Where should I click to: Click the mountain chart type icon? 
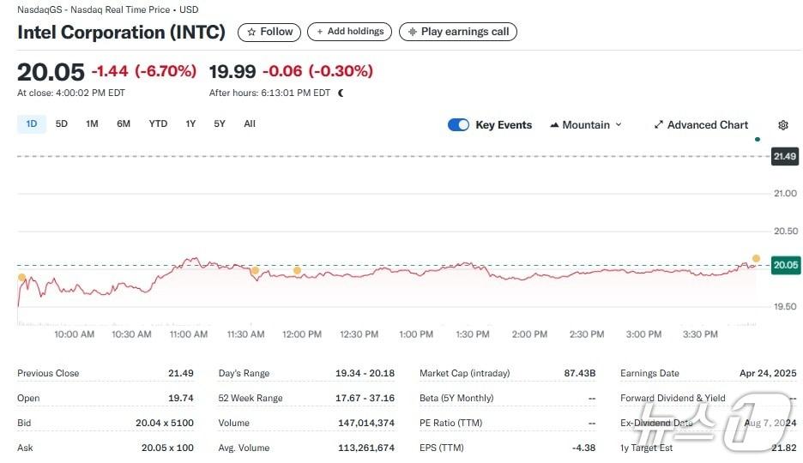[x=553, y=125]
